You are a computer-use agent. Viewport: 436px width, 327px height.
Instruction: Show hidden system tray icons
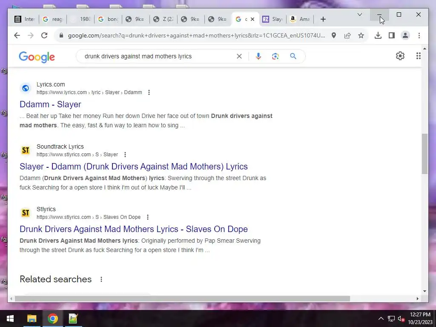381,318
